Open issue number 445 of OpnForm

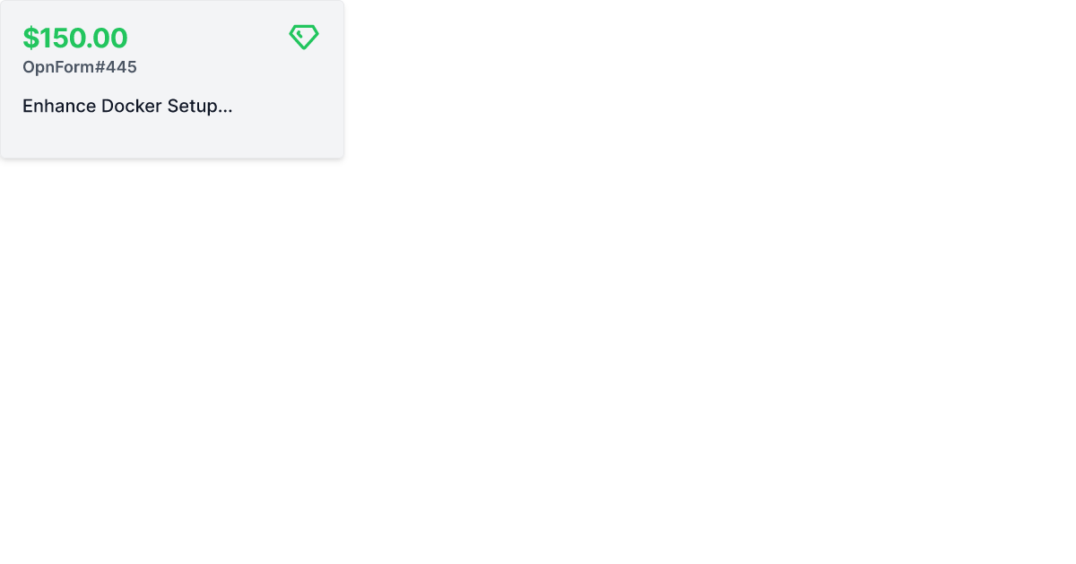[x=80, y=67]
